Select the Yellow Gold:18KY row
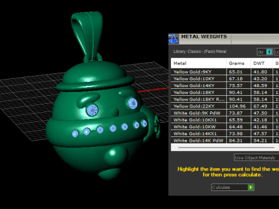Screen dimensions: 279x209 tap(225, 92)
